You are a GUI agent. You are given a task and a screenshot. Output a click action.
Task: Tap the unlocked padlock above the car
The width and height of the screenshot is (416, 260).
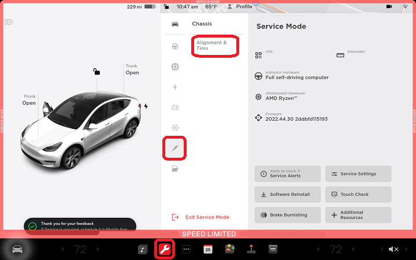point(97,72)
